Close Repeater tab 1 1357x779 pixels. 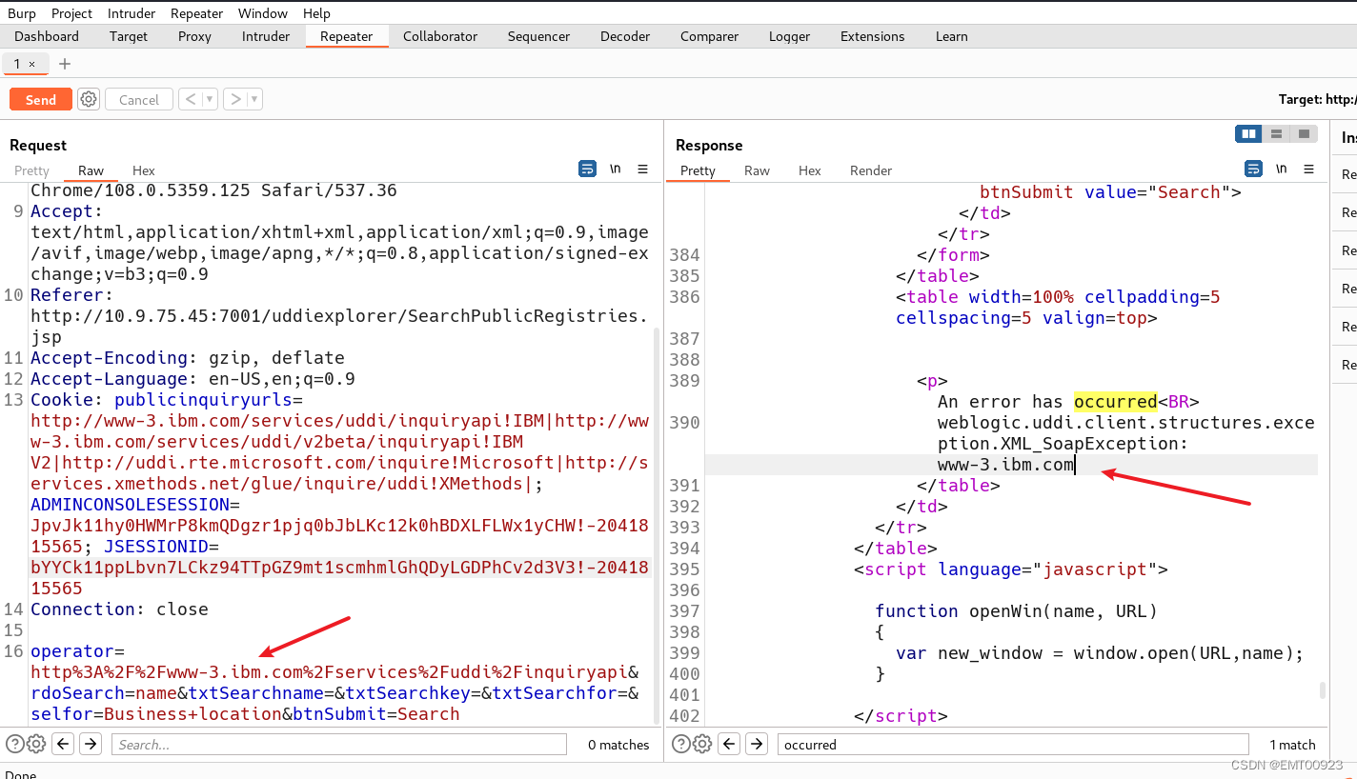(x=31, y=64)
